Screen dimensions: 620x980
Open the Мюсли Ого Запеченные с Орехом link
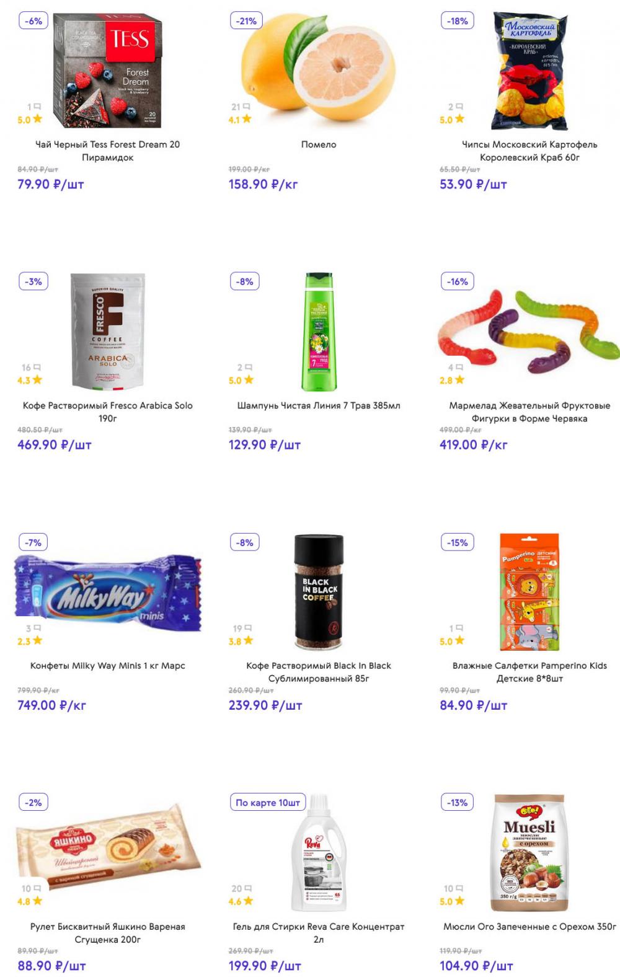[x=529, y=927]
